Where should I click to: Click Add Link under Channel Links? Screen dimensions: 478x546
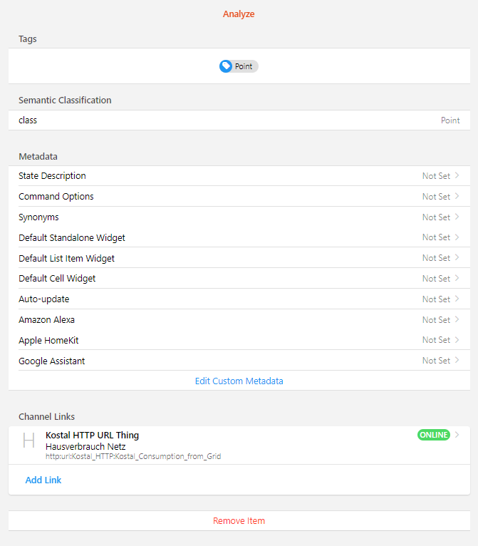pyautogui.click(x=43, y=480)
